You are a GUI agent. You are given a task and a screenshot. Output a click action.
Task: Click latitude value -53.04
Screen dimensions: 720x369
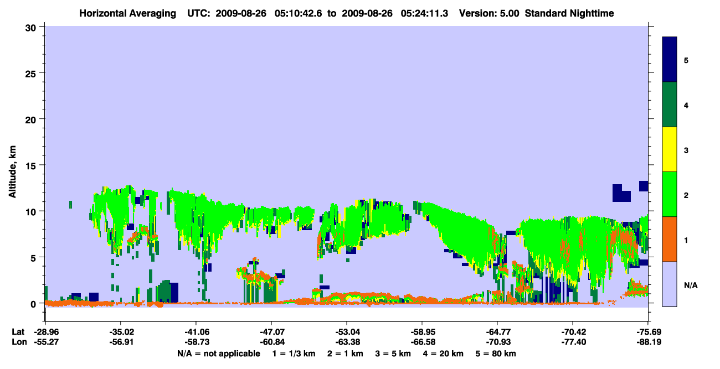pos(347,332)
